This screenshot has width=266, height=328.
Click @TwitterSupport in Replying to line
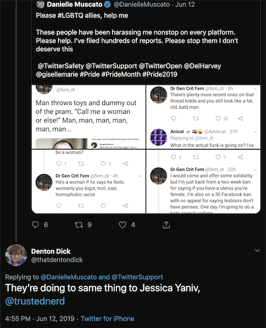tap(137, 277)
